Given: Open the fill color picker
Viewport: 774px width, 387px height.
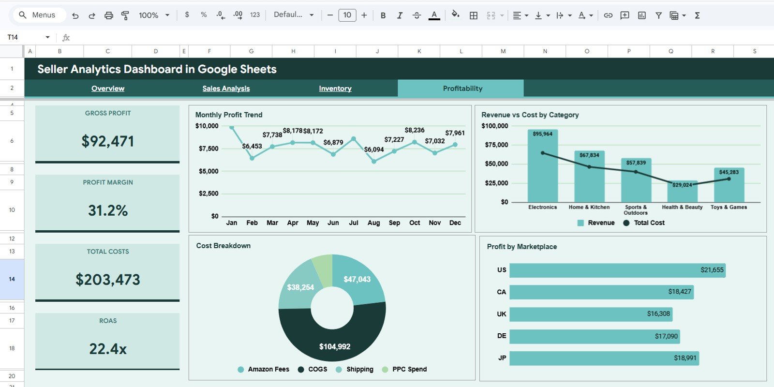Looking at the screenshot, I should click(455, 15).
